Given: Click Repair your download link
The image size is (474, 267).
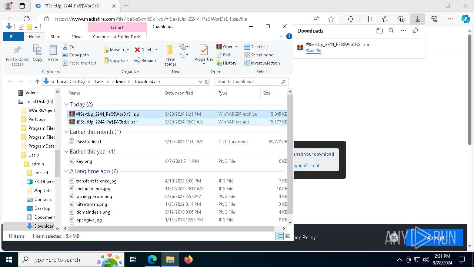Looking at the screenshot, I should (314, 154).
